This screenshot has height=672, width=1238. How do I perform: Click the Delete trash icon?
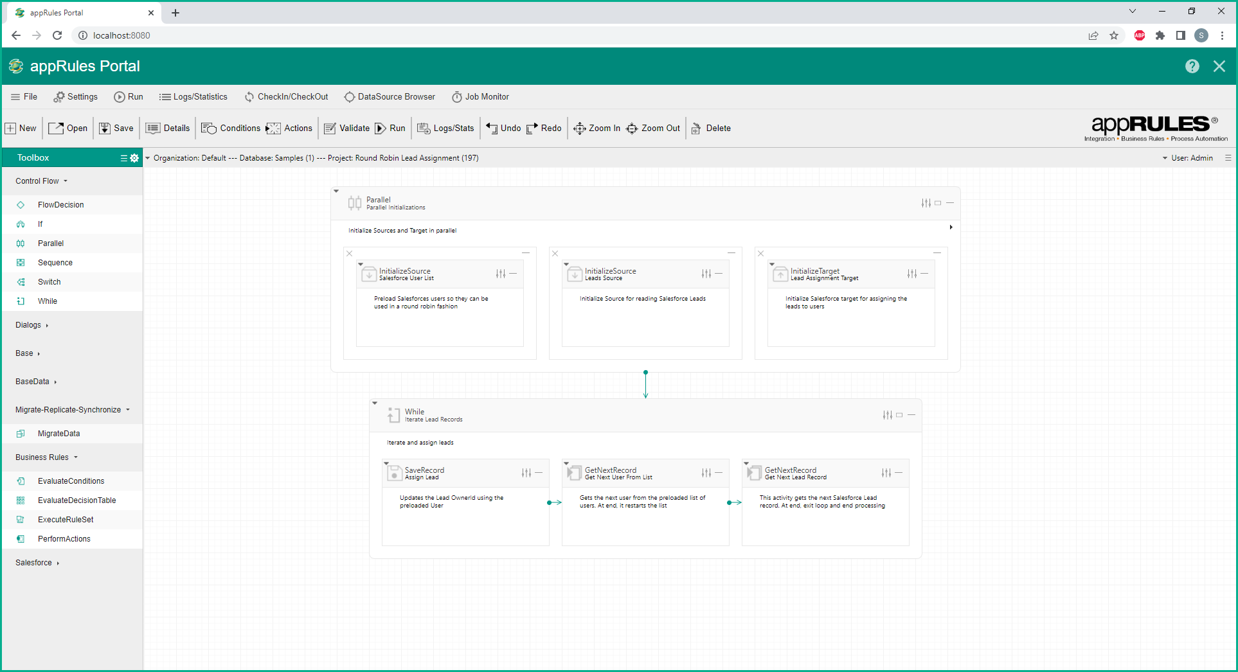(696, 128)
